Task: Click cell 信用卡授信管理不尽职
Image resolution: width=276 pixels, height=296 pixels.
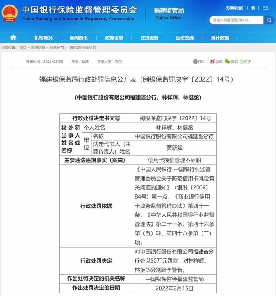Action: tap(175, 160)
